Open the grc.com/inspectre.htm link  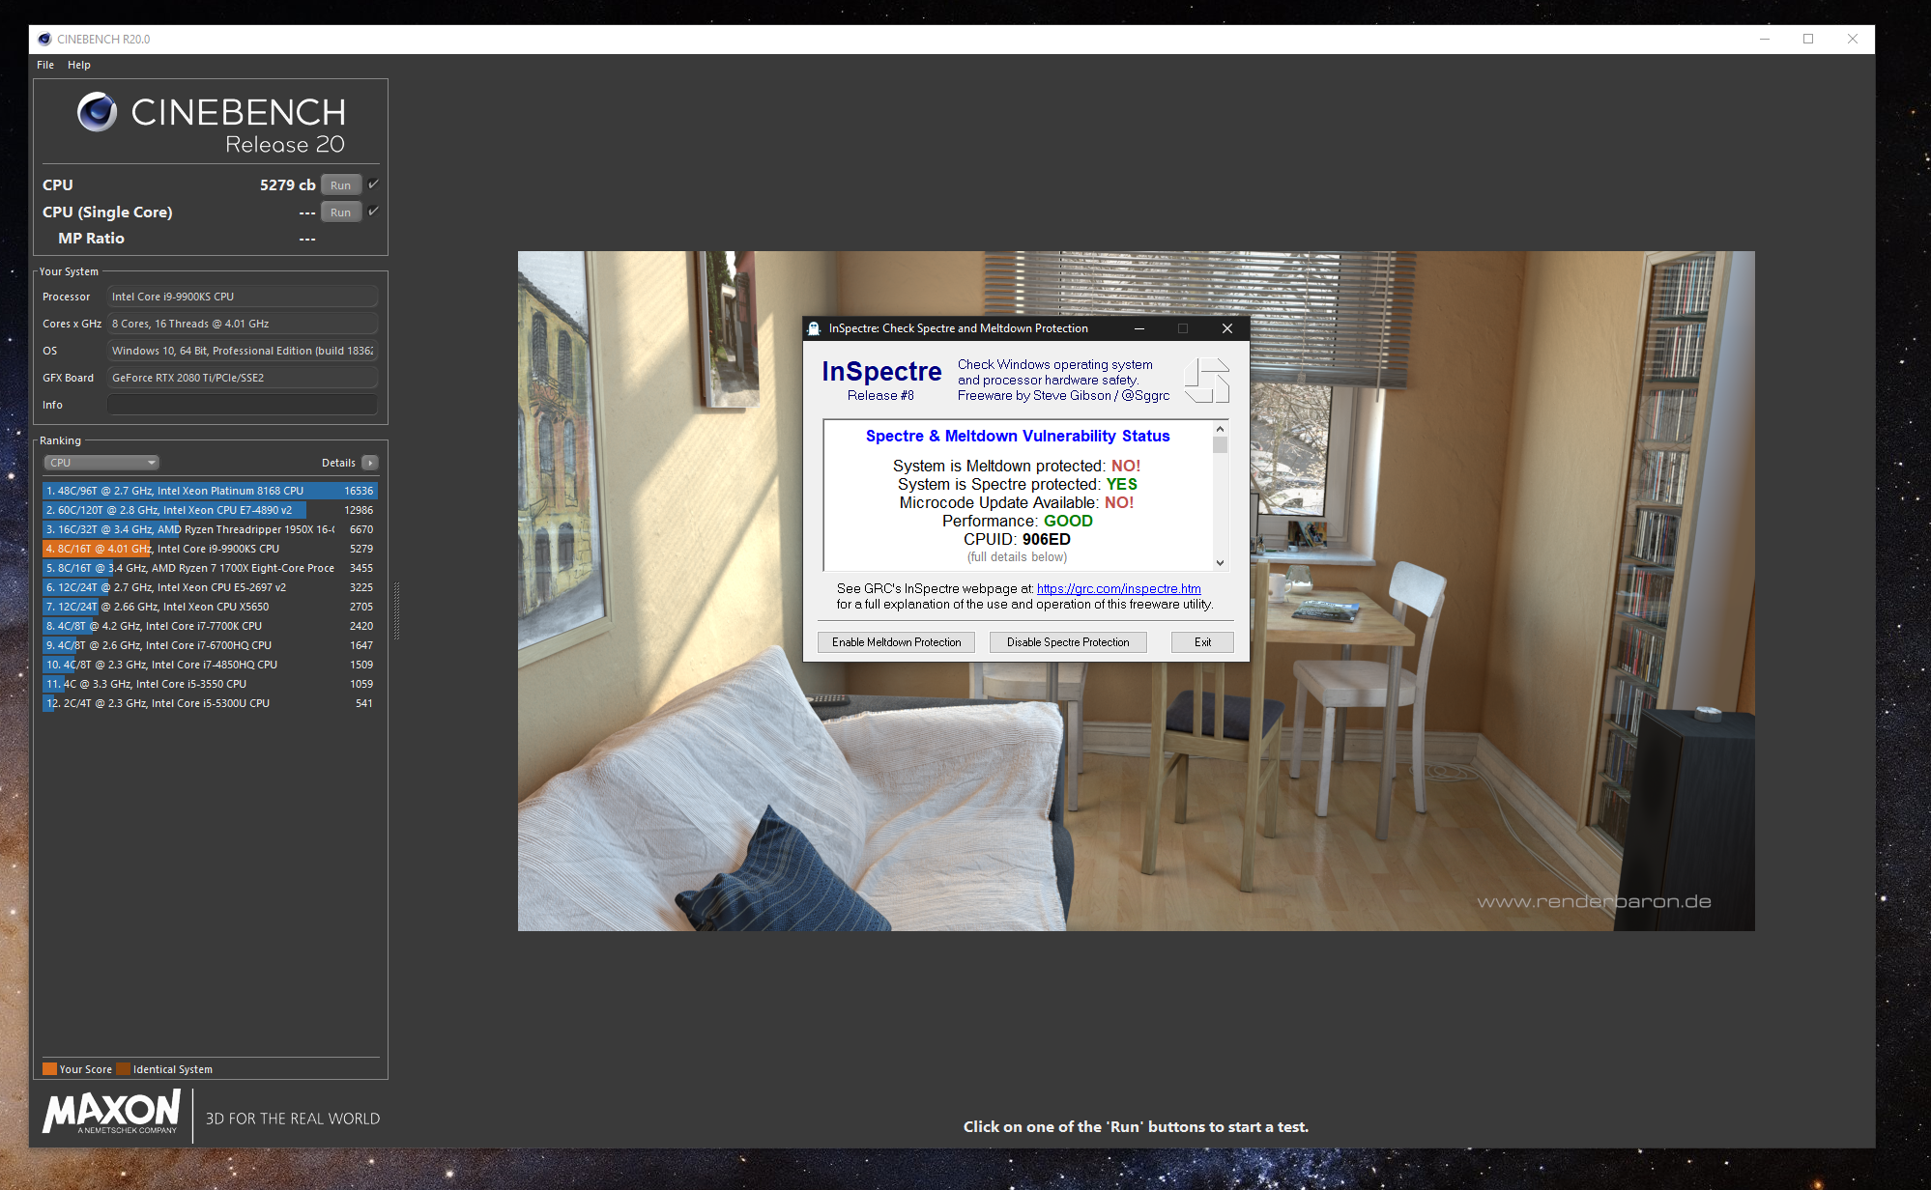tap(1118, 588)
